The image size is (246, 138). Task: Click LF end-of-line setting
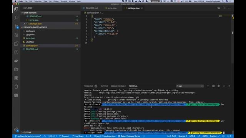[x=199, y=136]
